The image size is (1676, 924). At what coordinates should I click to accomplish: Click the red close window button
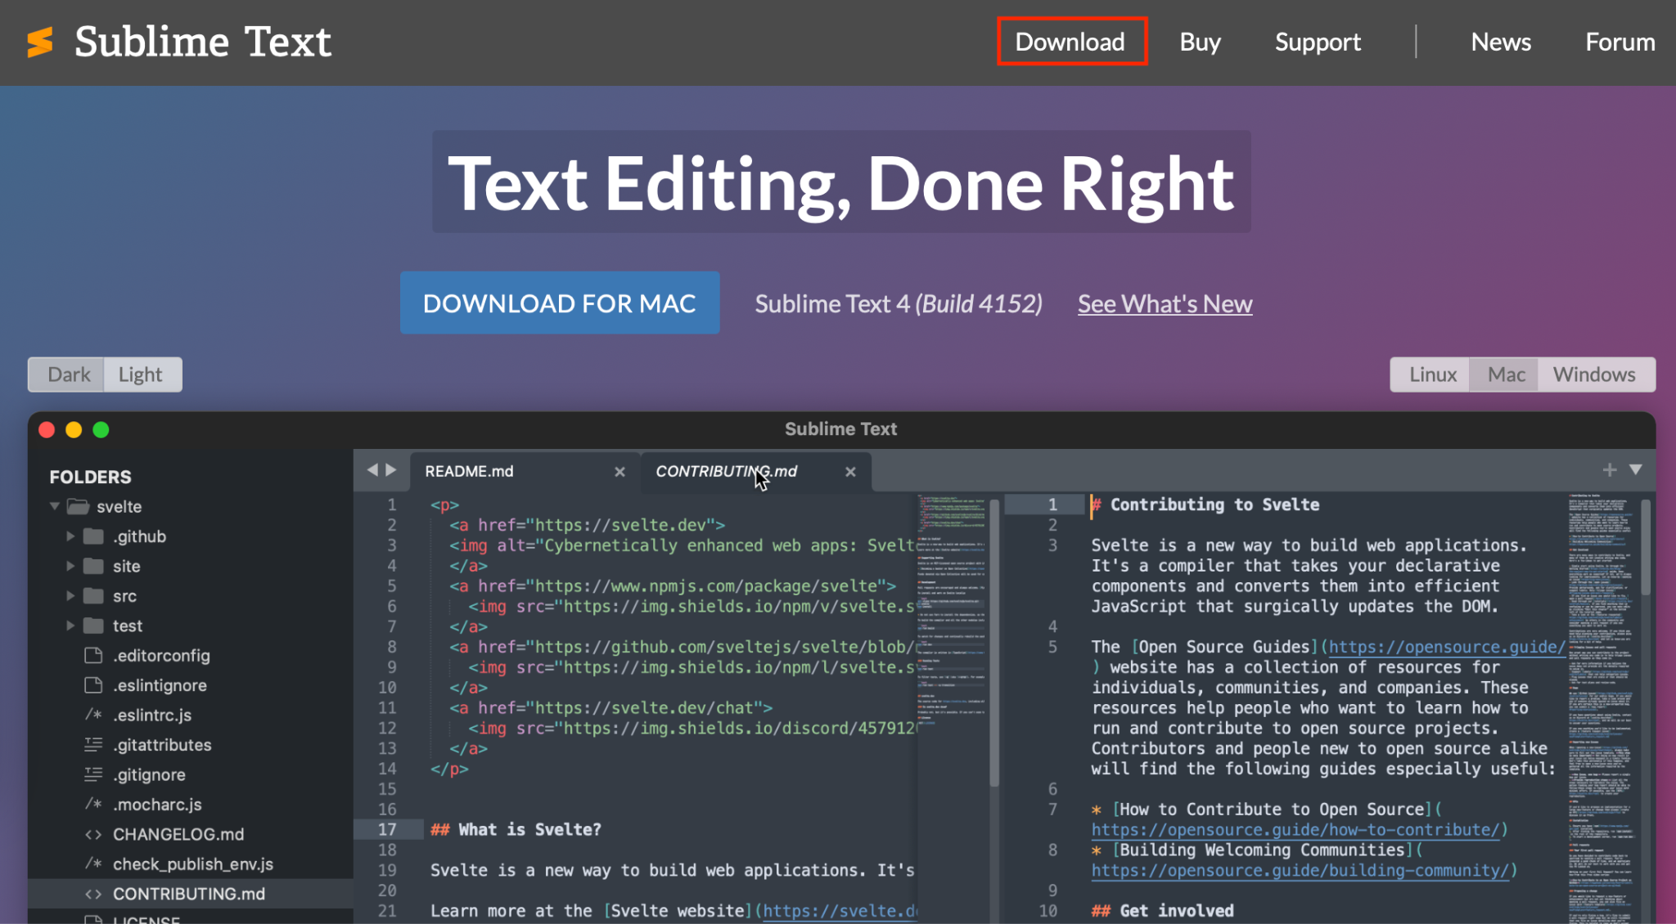(x=47, y=429)
